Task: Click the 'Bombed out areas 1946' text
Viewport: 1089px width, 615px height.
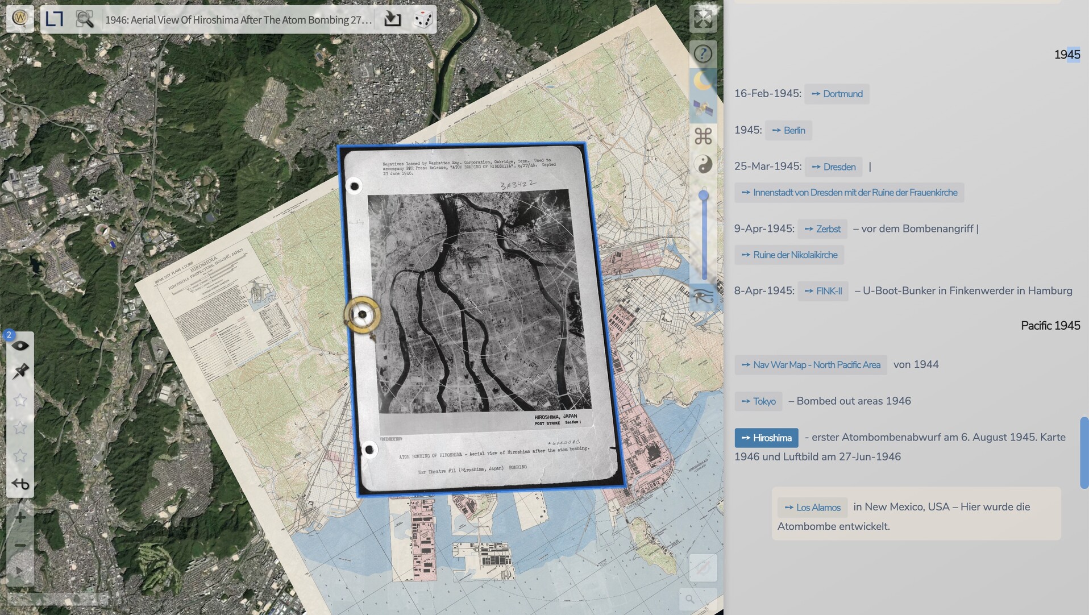Action: click(x=854, y=401)
